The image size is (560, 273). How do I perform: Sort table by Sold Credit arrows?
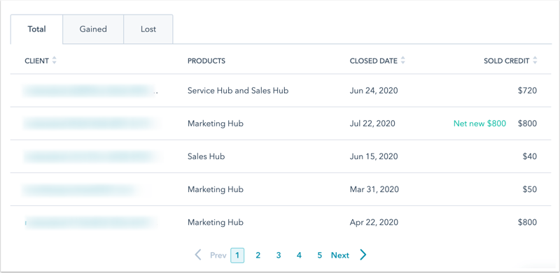pos(535,61)
